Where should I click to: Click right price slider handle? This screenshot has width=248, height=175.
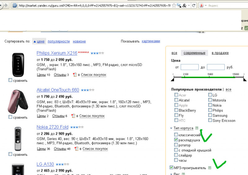[245, 79]
